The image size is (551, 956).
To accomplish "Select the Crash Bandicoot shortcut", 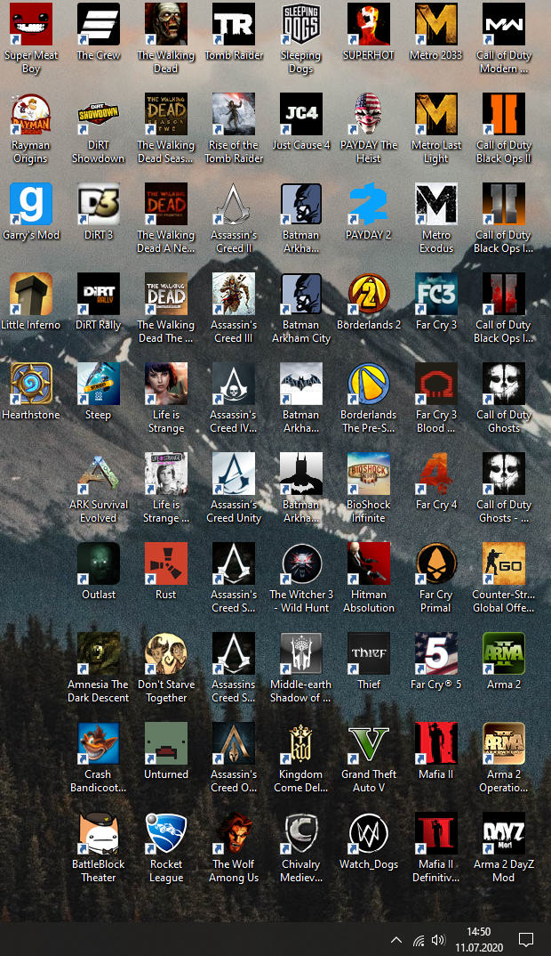I will 99,744.
